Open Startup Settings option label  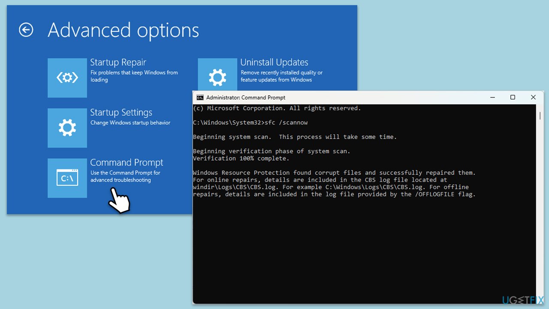coord(121,112)
